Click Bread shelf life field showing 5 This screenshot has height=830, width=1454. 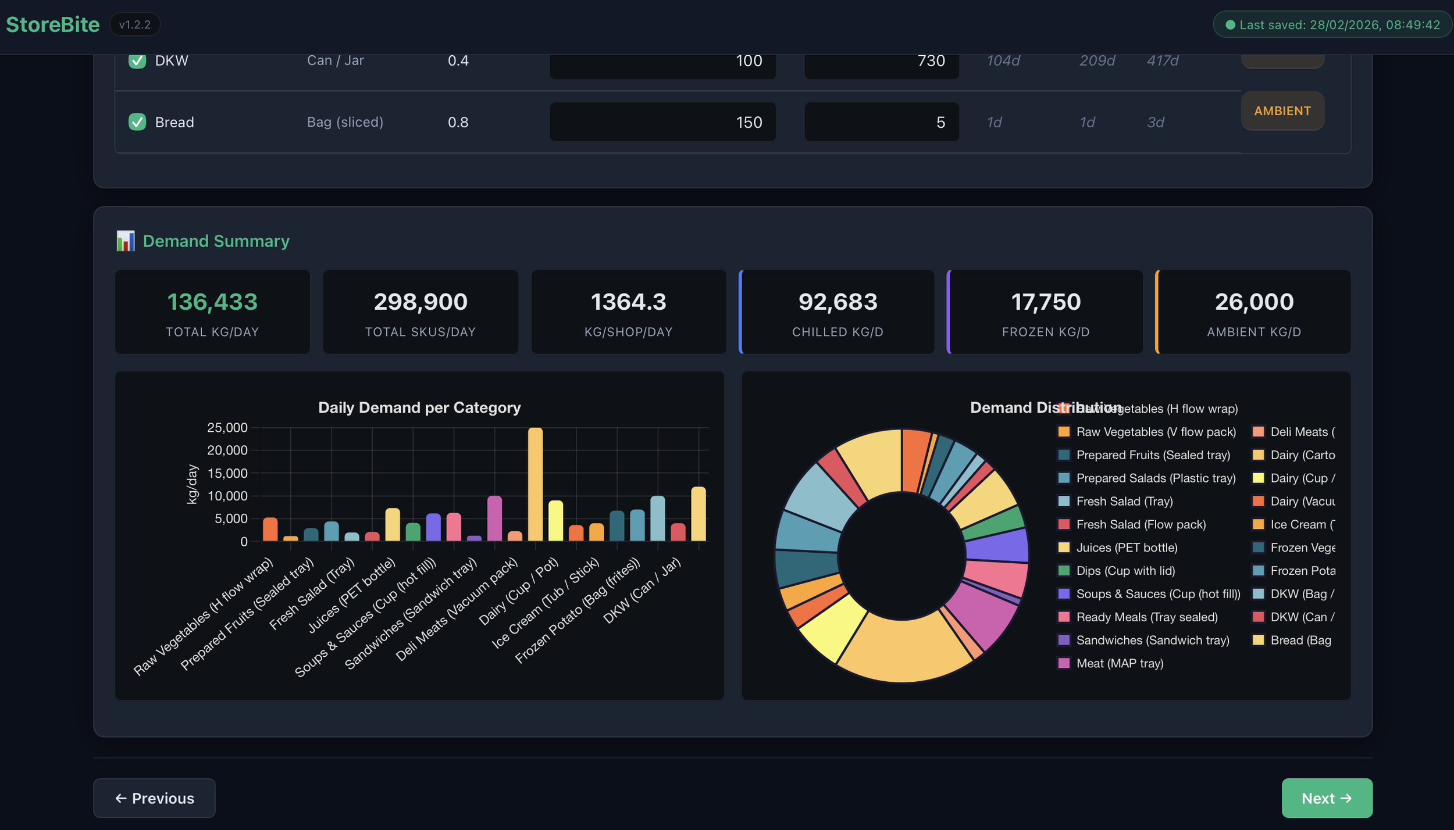[x=881, y=122]
